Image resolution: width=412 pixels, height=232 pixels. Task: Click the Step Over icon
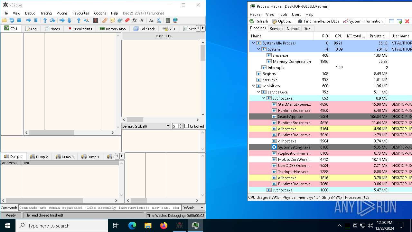[x=52, y=20]
